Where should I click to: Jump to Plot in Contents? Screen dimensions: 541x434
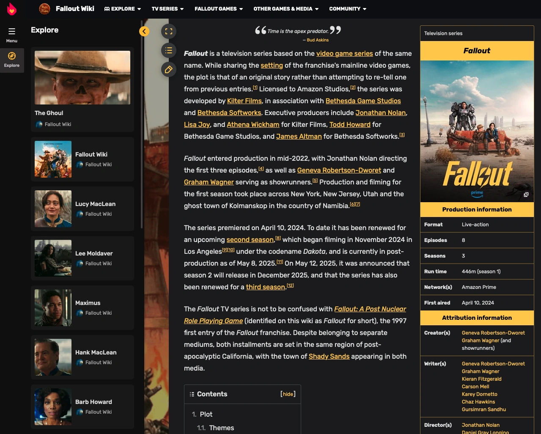(206, 414)
